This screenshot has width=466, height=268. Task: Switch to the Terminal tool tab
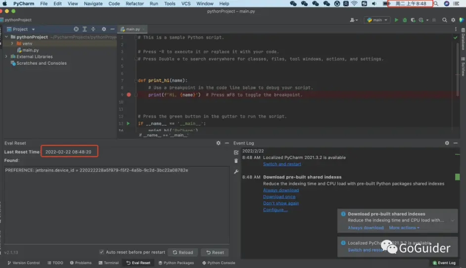(x=108, y=263)
